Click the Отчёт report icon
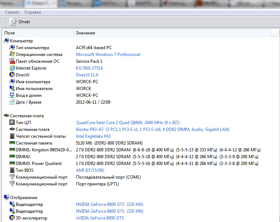 [13, 22]
